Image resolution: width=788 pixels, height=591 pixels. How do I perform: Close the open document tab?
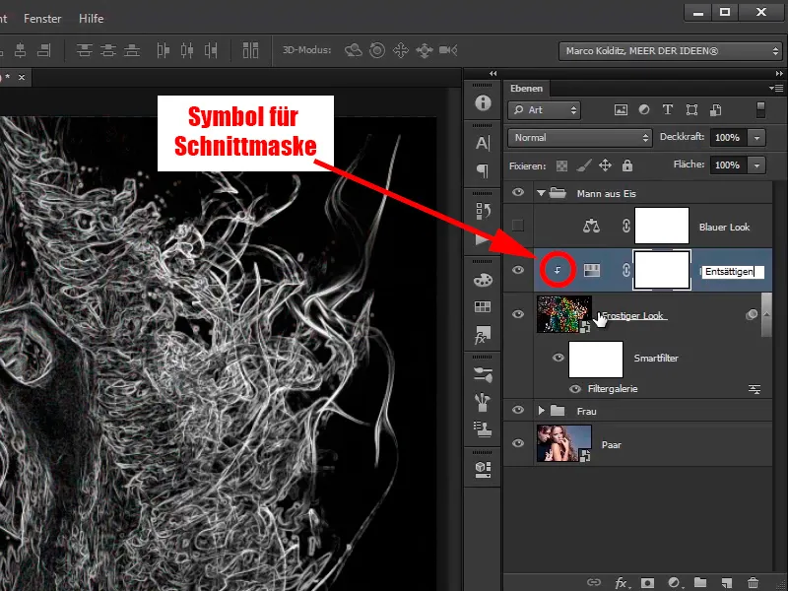tap(22, 78)
